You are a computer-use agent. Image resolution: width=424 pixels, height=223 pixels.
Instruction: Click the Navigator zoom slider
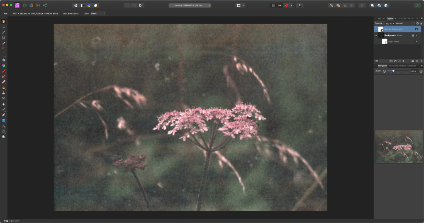[x=393, y=71]
